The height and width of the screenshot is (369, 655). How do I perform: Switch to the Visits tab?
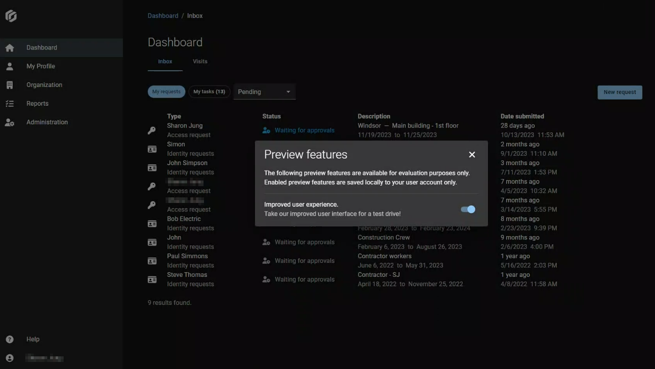click(200, 61)
